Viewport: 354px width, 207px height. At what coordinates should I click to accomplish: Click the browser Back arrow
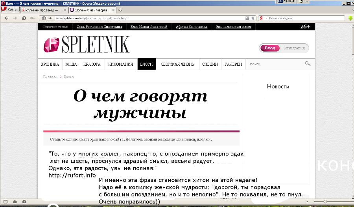(x=6, y=18)
